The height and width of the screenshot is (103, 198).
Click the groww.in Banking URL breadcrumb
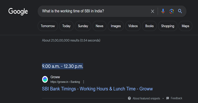[65, 82]
